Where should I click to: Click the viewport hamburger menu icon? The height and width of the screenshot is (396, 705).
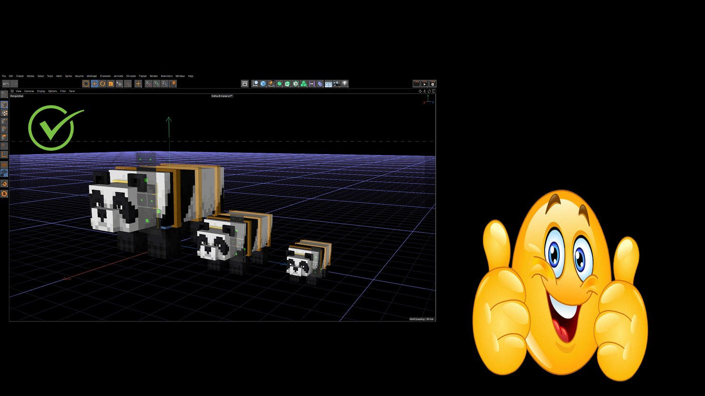12,91
